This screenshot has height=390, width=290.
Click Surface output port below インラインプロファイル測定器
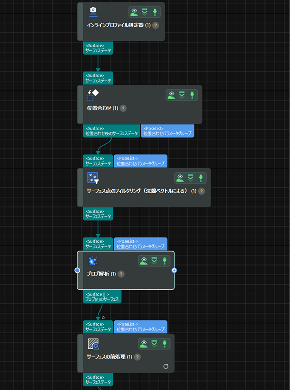98,48
